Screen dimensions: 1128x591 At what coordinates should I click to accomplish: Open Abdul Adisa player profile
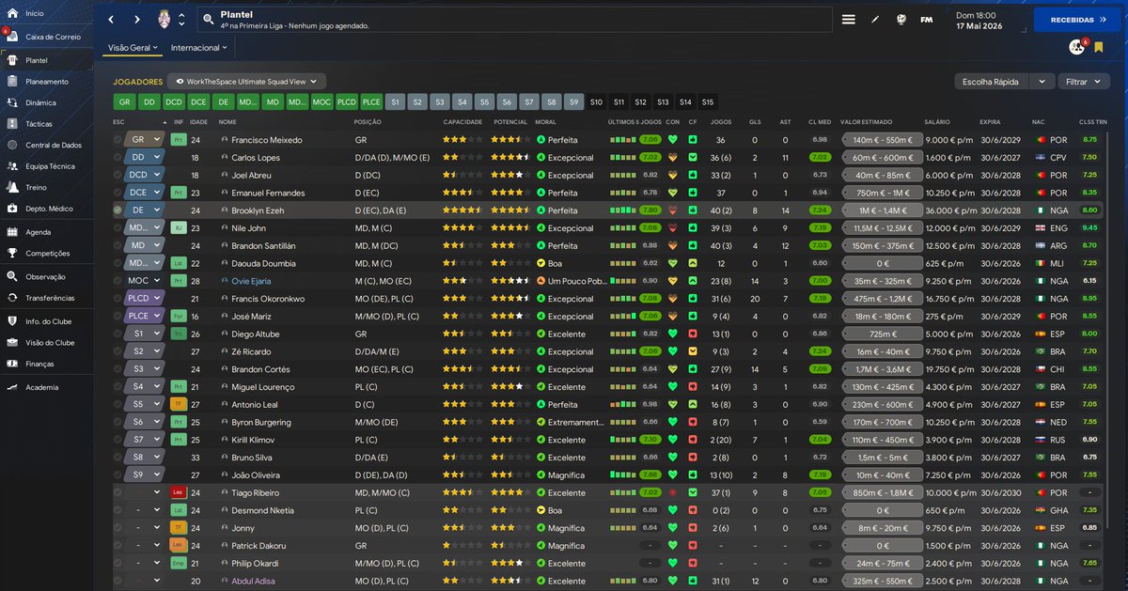tap(253, 581)
